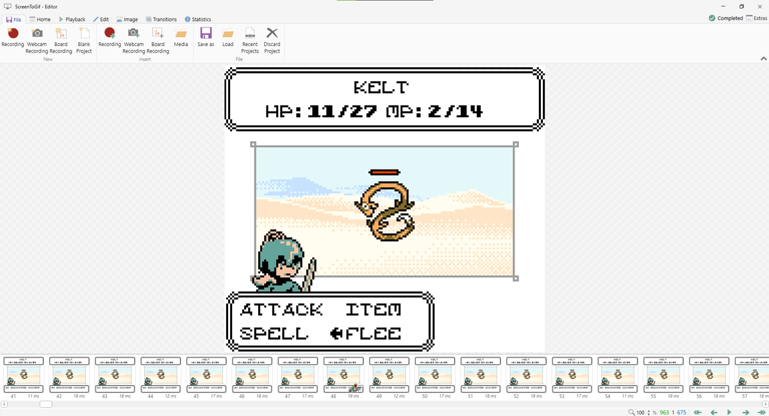Open the Image ribbon tab
769x416 pixels.
point(127,19)
